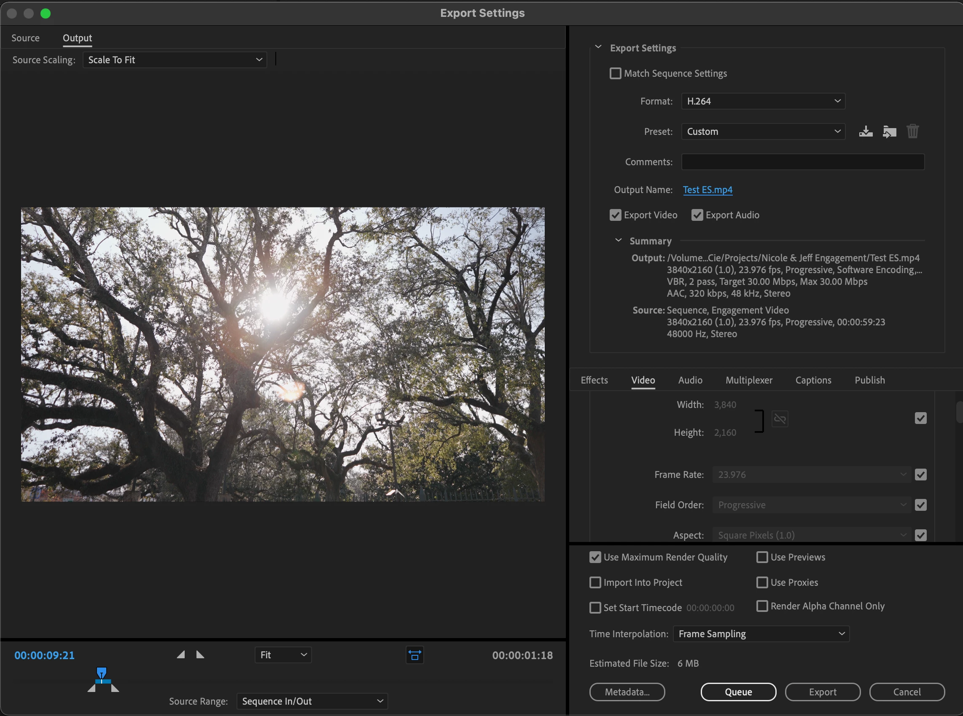Click the Import Preset icon
Screen dimensions: 963x716
pyautogui.click(x=889, y=131)
